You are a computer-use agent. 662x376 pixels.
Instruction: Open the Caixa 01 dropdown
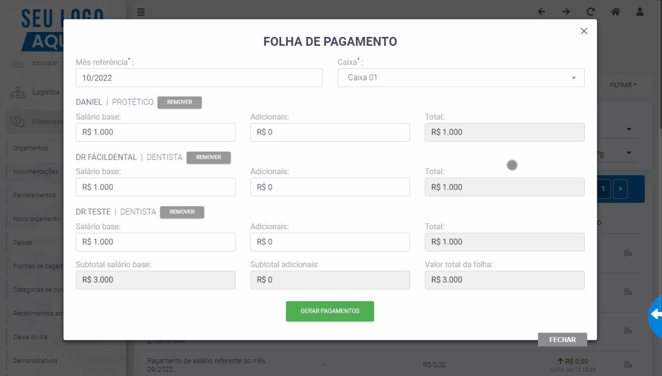click(x=461, y=78)
